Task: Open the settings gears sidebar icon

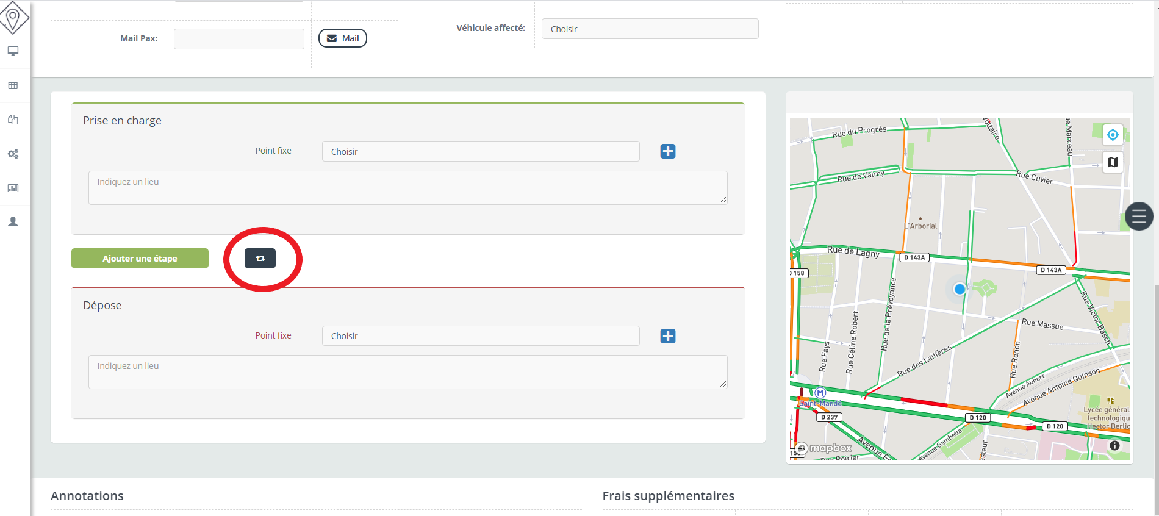Action: tap(13, 154)
